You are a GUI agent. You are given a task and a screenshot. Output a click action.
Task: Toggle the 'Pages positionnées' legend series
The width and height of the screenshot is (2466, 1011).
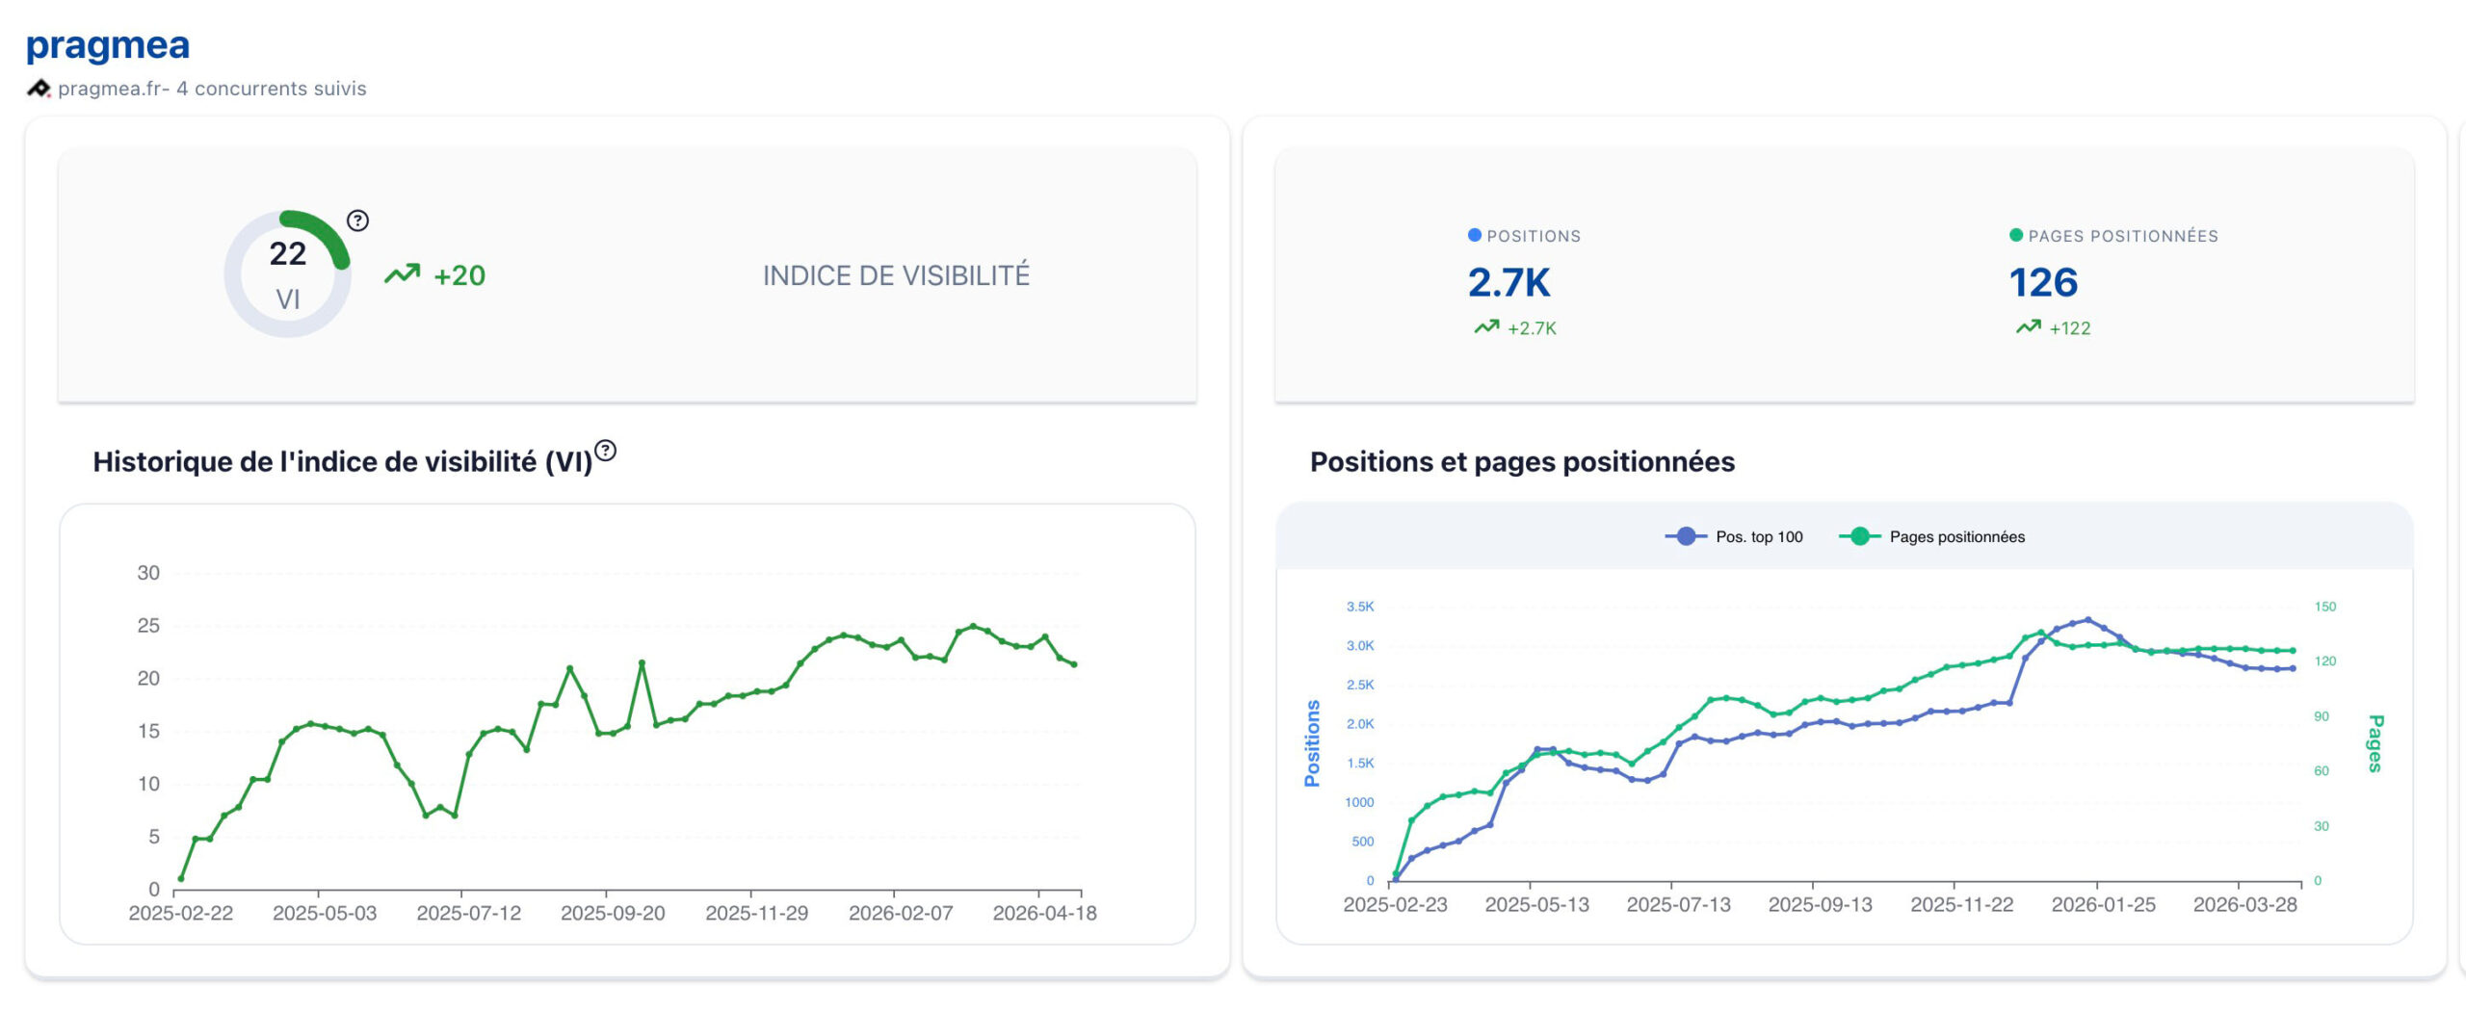[x=1932, y=536]
